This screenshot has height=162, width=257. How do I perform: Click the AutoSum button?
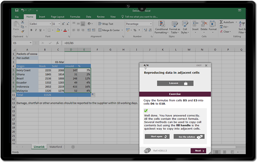click(x=228, y=22)
